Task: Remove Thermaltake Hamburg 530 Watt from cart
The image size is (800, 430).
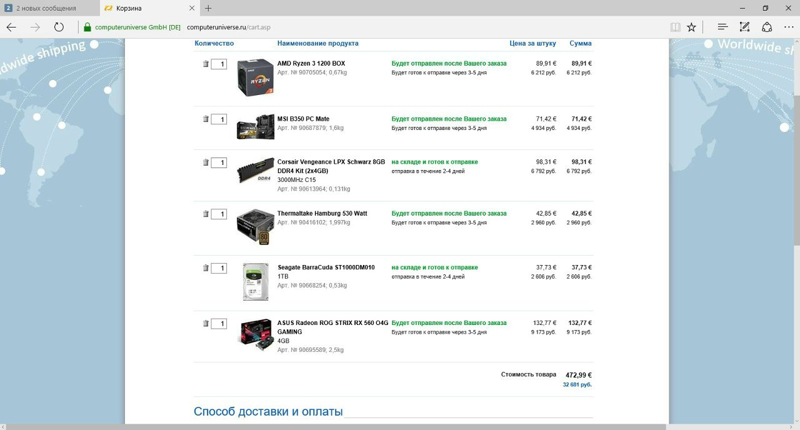Action: (206, 214)
